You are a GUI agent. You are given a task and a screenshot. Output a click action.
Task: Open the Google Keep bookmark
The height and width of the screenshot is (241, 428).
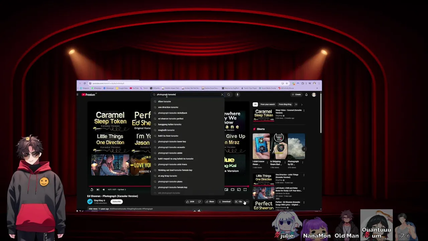(x=122, y=88)
